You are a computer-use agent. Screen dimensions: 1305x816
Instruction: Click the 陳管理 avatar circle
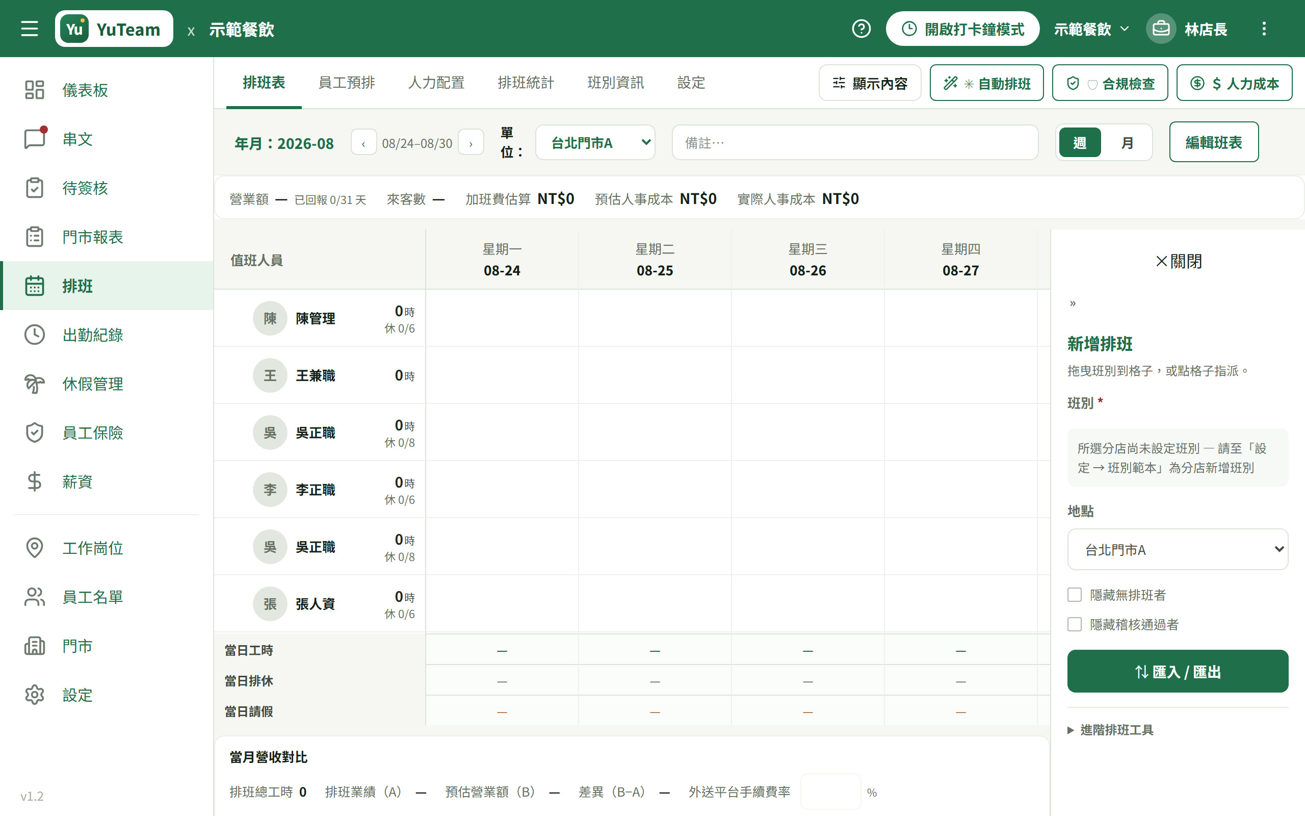(270, 318)
